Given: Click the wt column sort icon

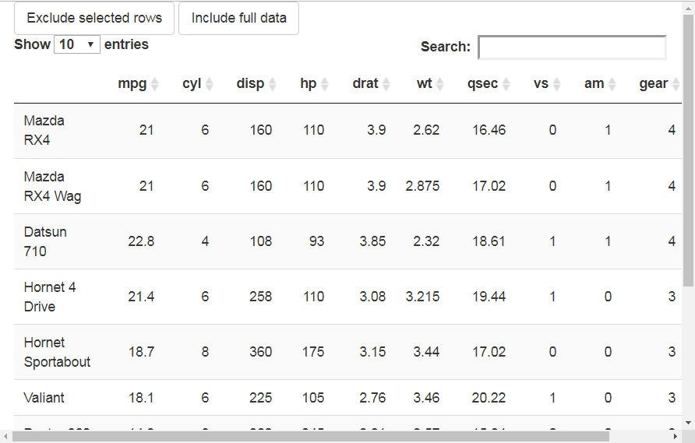Looking at the screenshot, I should (x=439, y=84).
